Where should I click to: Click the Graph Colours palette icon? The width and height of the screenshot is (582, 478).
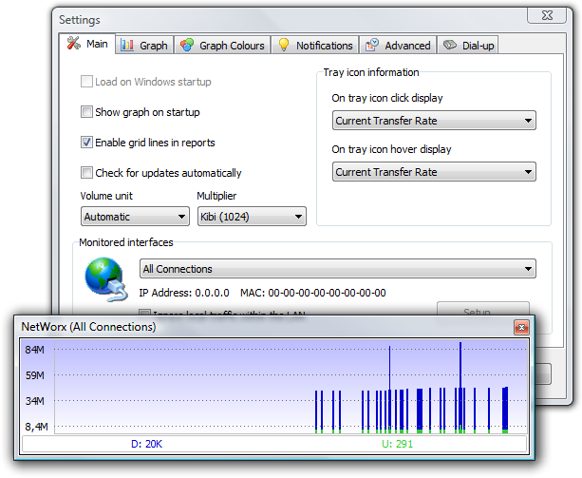click(x=187, y=45)
